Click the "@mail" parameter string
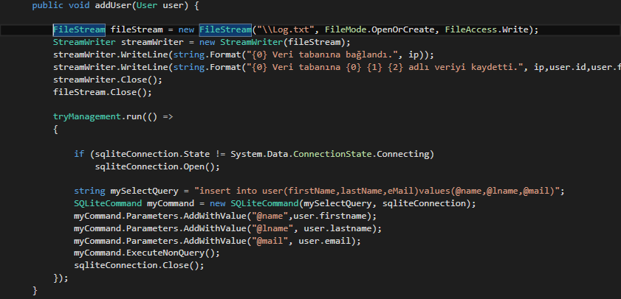This screenshot has height=299, width=621. click(x=270, y=241)
